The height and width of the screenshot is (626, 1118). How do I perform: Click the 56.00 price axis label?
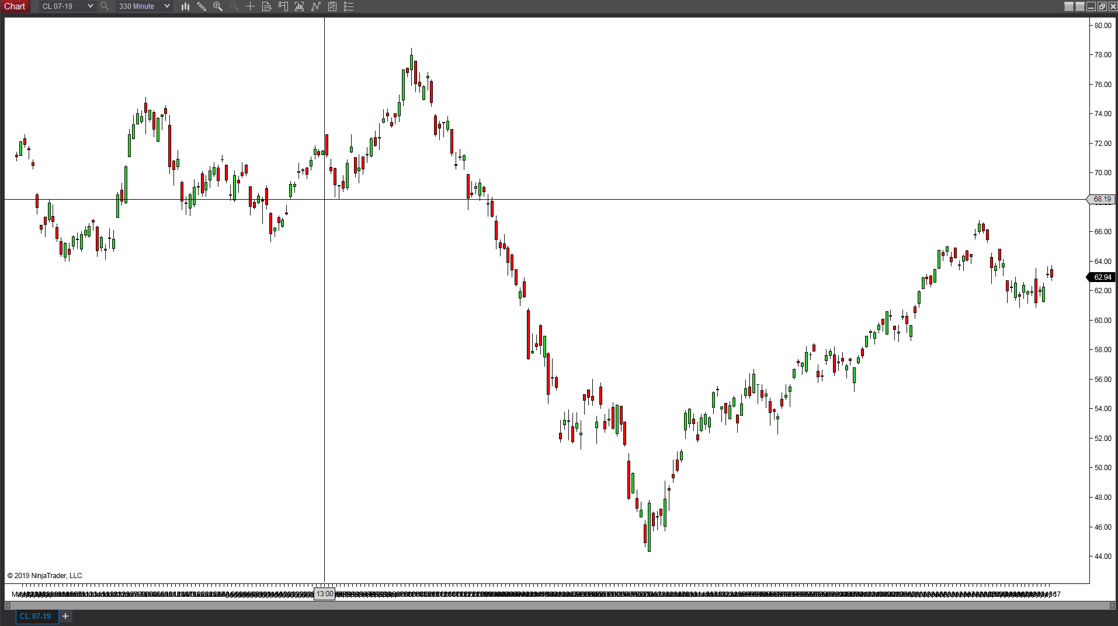tap(1103, 380)
